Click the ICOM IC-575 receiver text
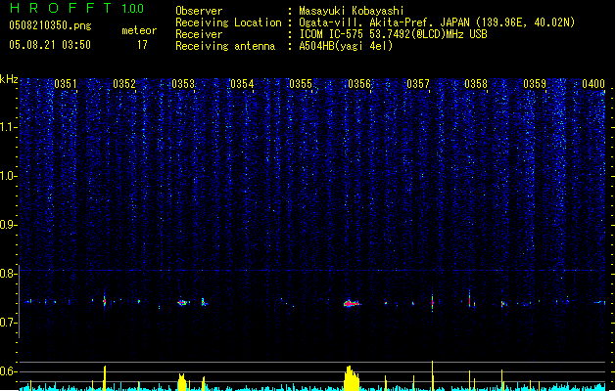 (x=393, y=34)
